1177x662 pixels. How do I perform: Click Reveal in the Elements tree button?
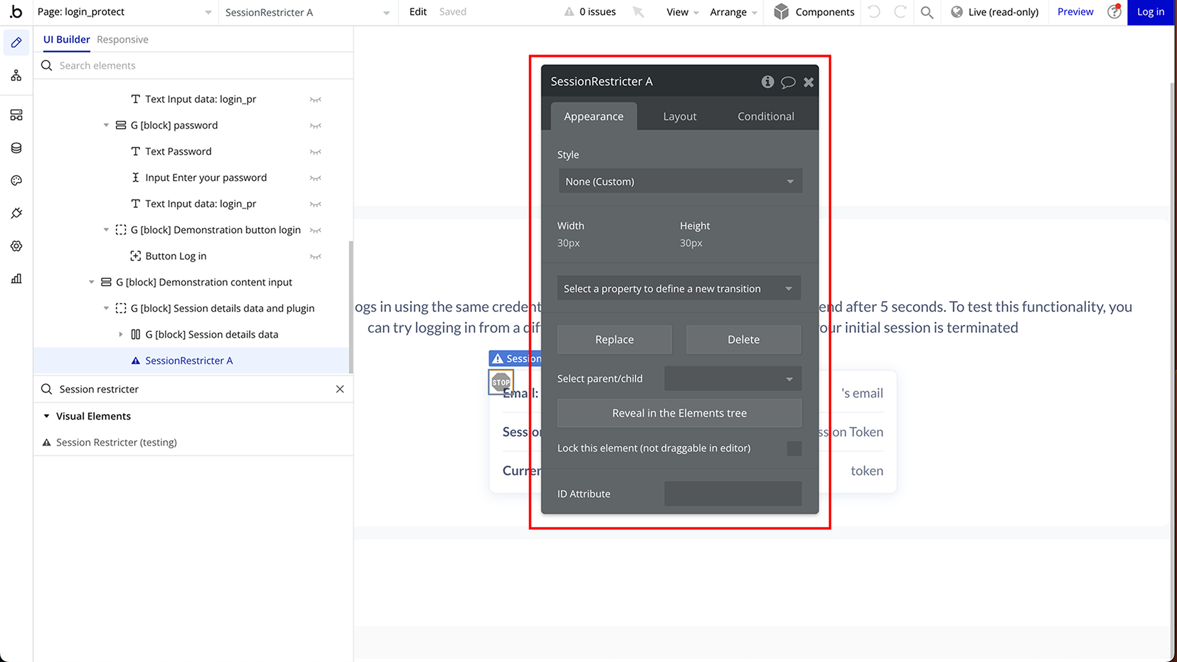coord(679,413)
